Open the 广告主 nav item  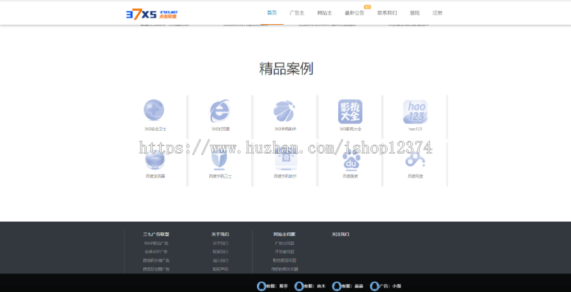click(x=297, y=13)
